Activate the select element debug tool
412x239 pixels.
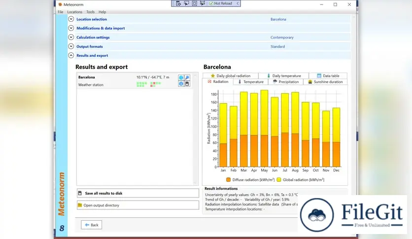coord(186,3)
